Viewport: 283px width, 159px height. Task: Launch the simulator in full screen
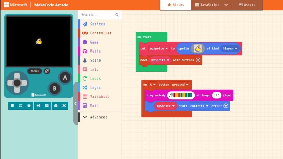64,106
